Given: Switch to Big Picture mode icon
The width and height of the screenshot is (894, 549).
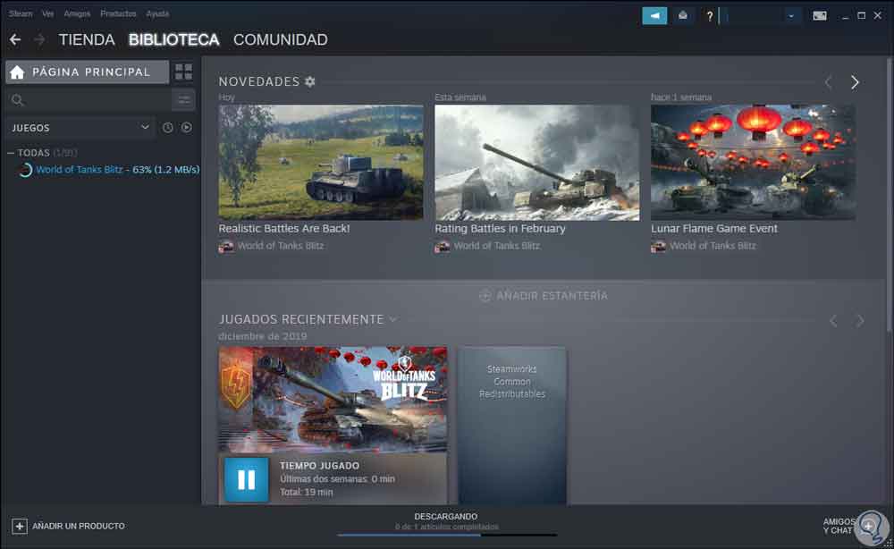Looking at the screenshot, I should click(819, 16).
